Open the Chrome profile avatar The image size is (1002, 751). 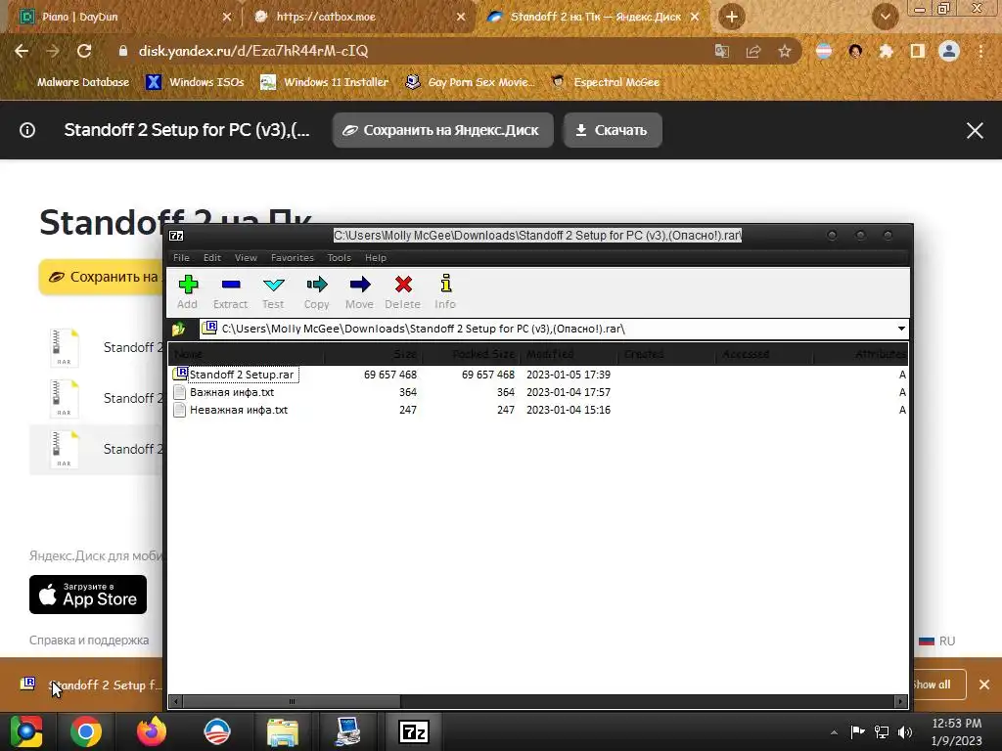[x=949, y=51]
